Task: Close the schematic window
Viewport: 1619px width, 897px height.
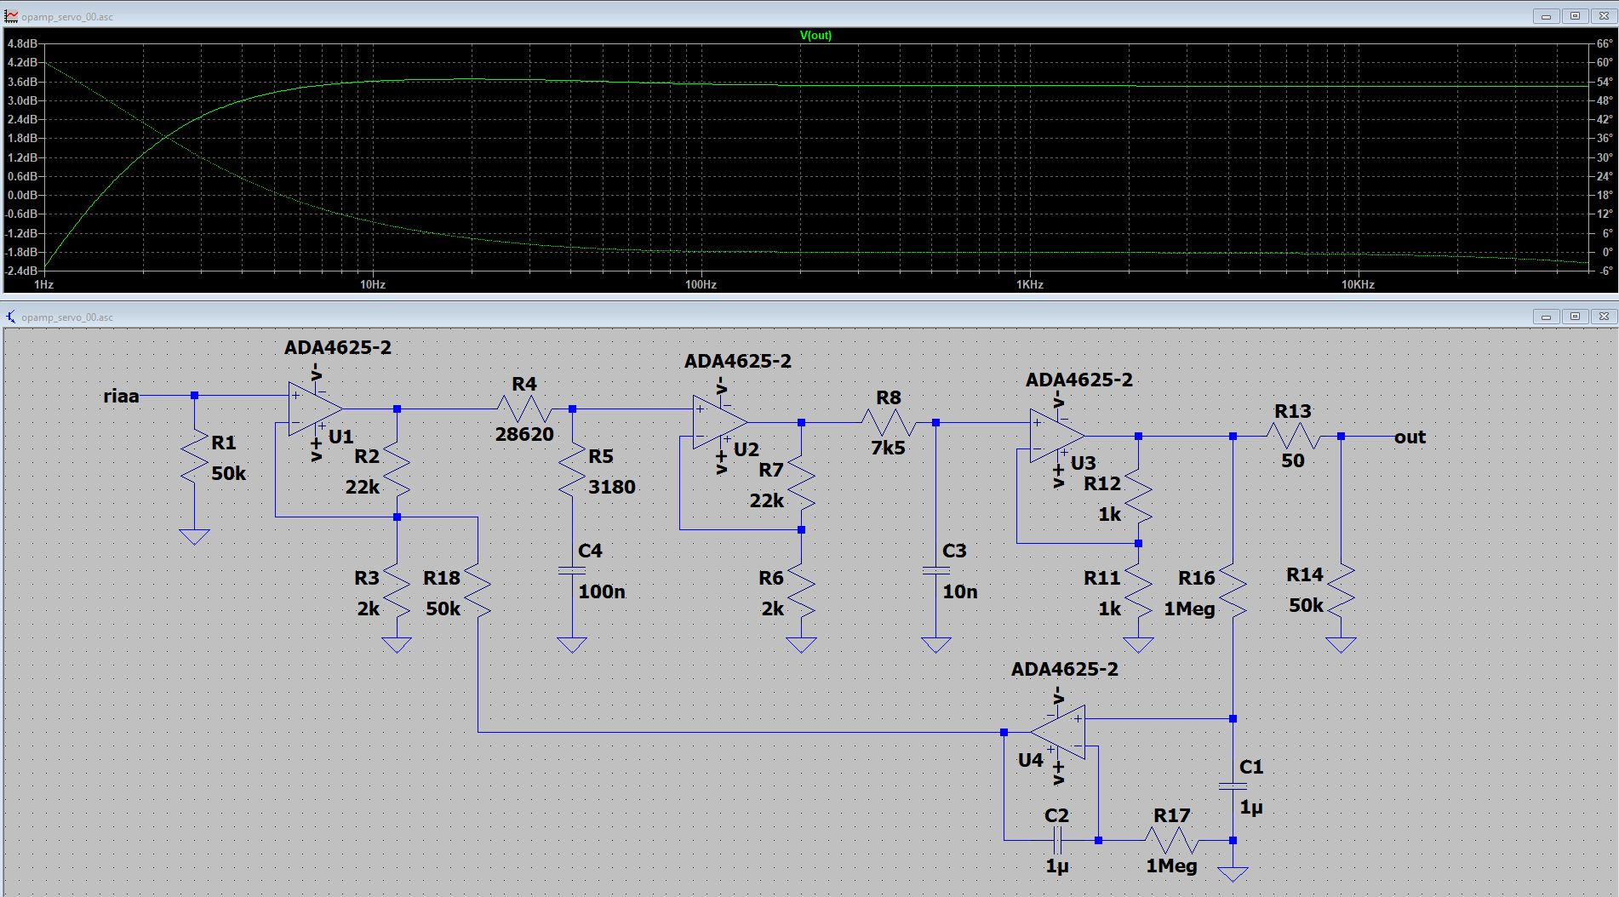Action: (1604, 317)
